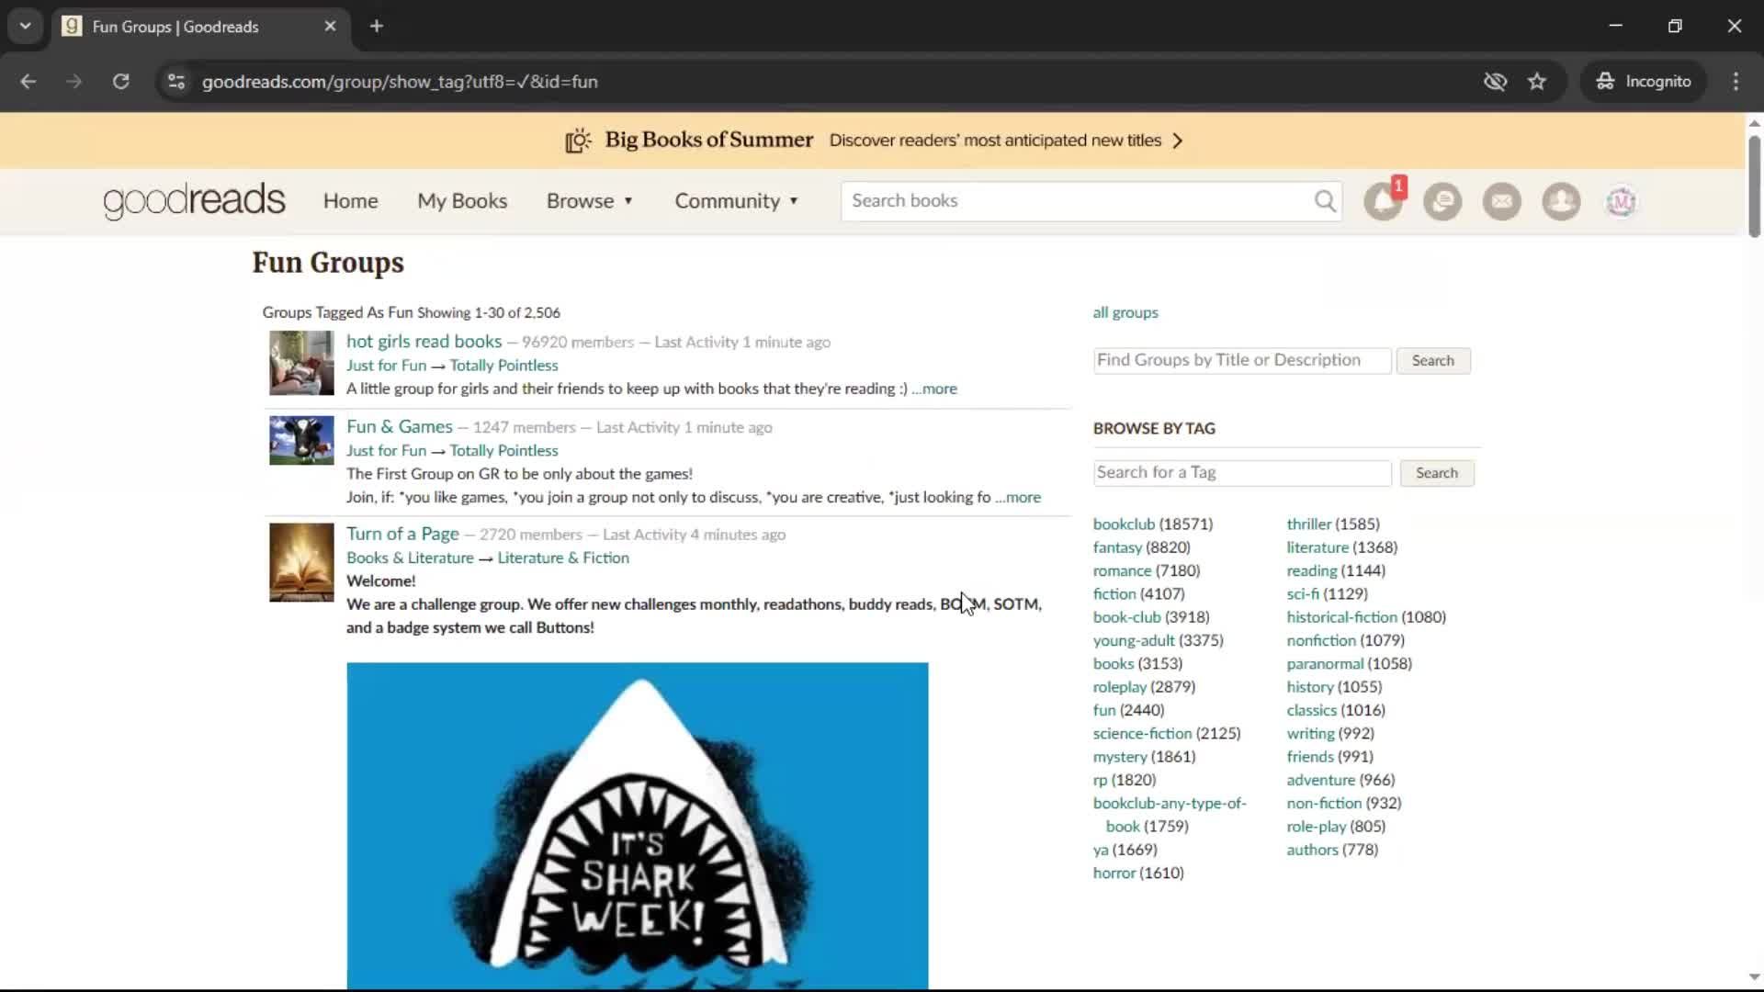Click Turn of a Page book thumbnail

tap(301, 562)
